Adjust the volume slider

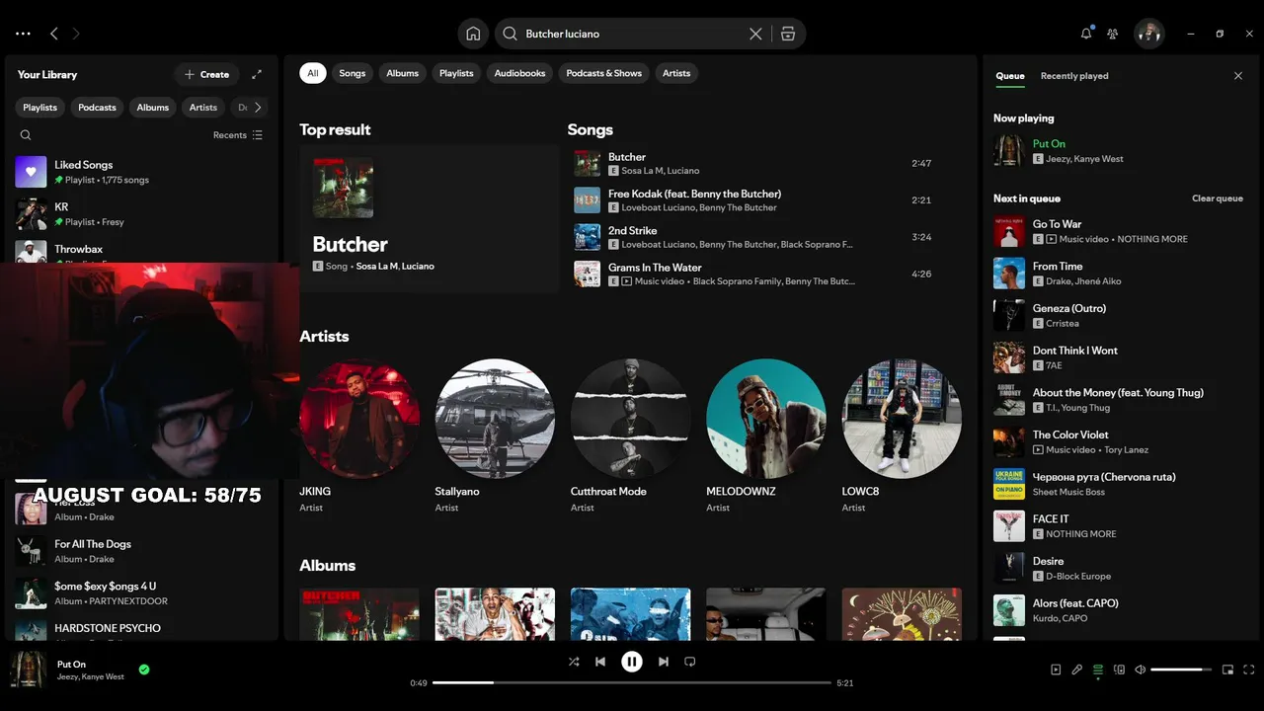coord(1181,670)
